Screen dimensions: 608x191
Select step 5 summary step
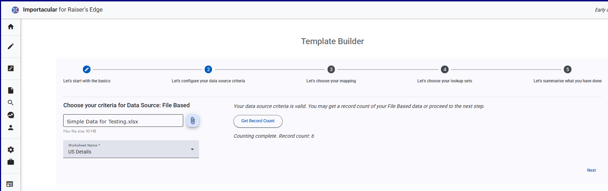pyautogui.click(x=568, y=69)
